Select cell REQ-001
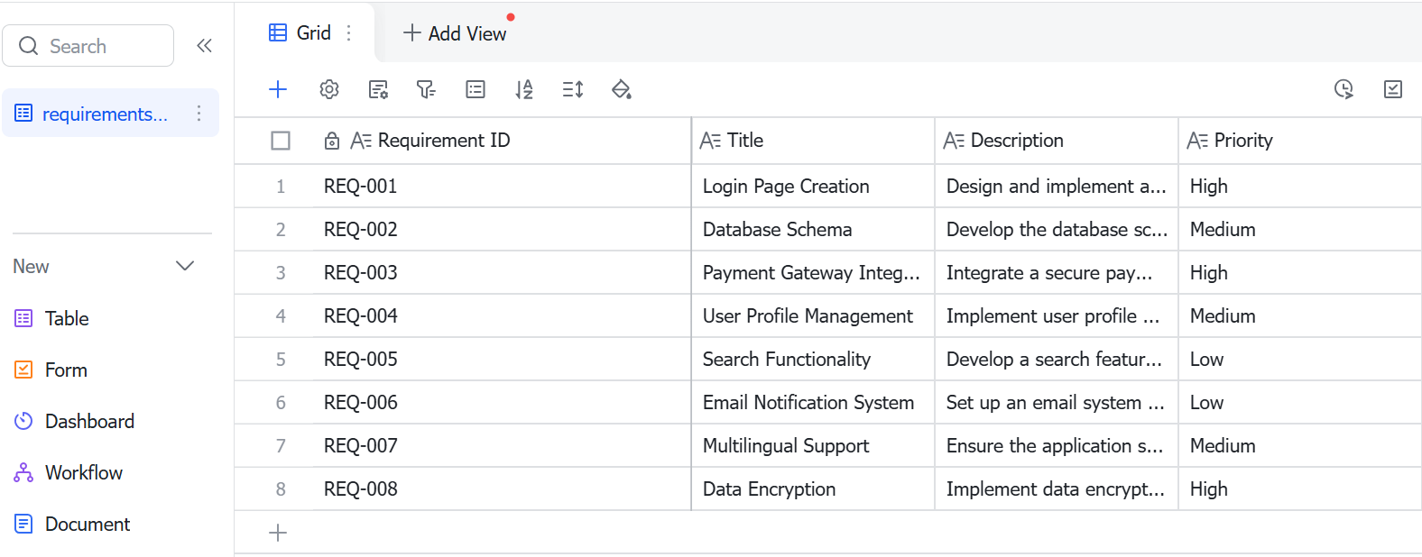 pyautogui.click(x=502, y=186)
